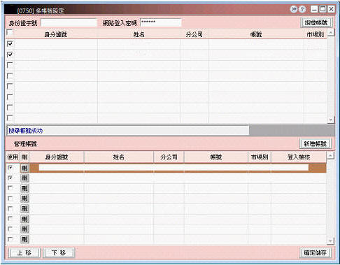Click the 使用 column header in lower table
Screen dimensions: 340x265
tap(13, 157)
